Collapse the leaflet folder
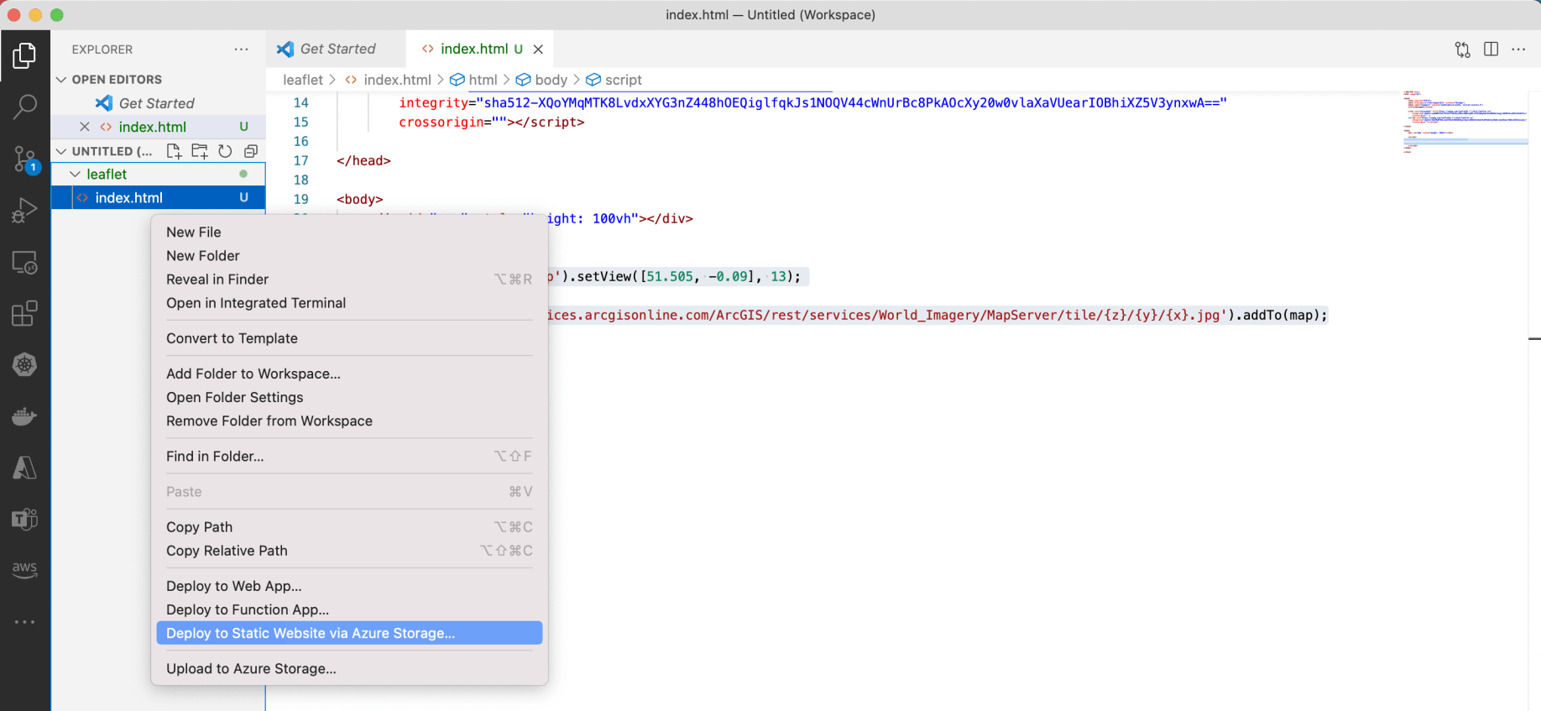 76,175
